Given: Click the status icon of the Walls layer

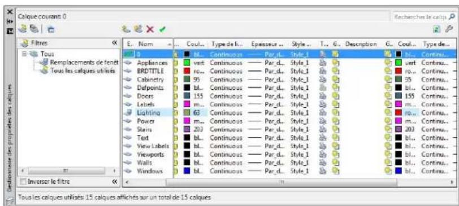Looking at the screenshot, I should click(128, 163).
